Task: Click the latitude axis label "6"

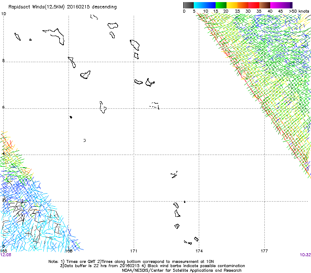Action: 3,107
